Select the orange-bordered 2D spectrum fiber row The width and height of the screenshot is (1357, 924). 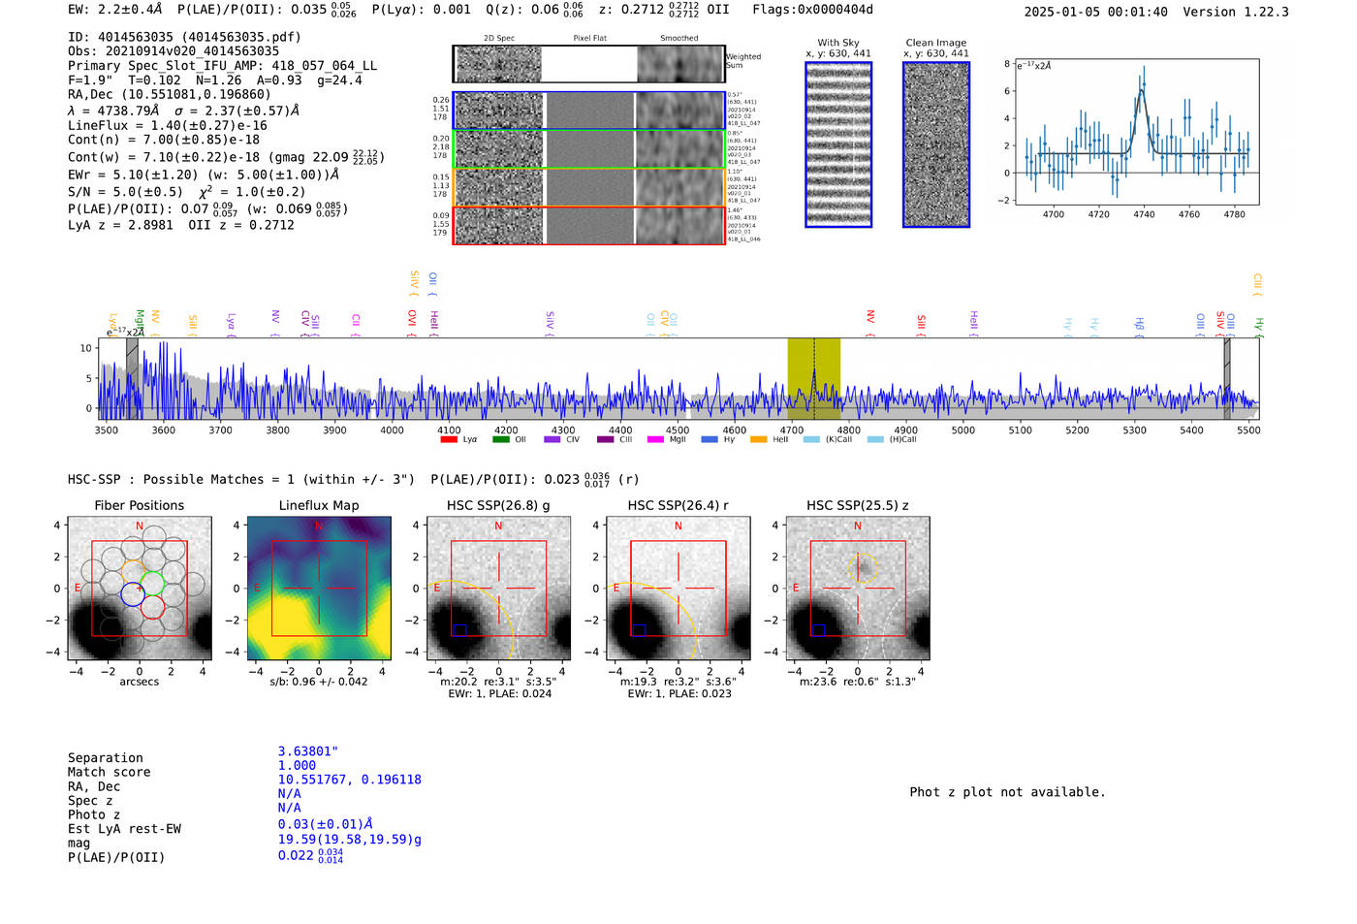click(589, 187)
